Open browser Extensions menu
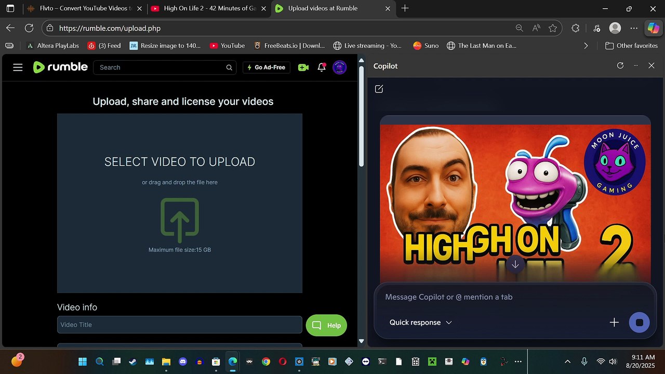Image resolution: width=665 pixels, height=374 pixels. 575,28
